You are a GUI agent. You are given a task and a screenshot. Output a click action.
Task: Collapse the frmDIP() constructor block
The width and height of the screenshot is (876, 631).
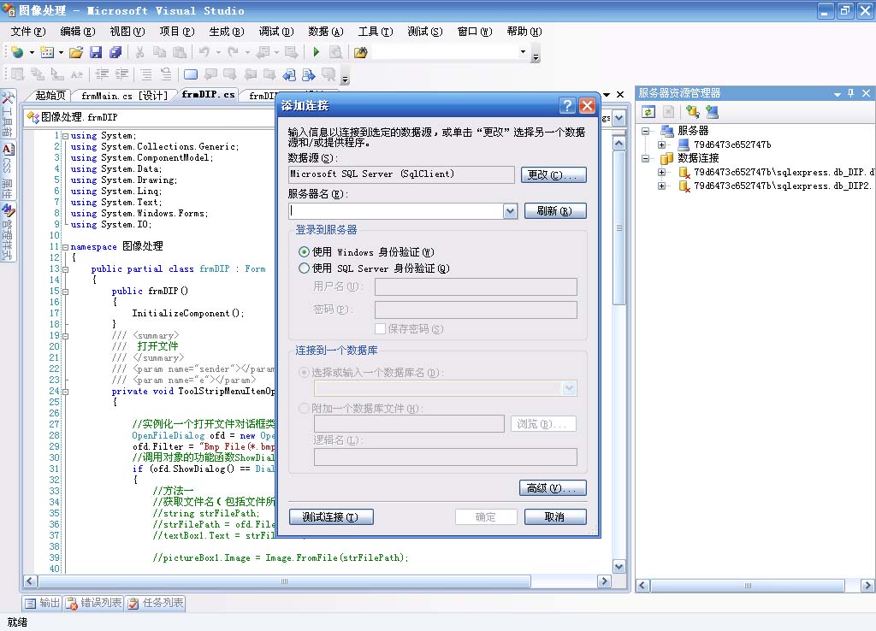[x=65, y=292]
